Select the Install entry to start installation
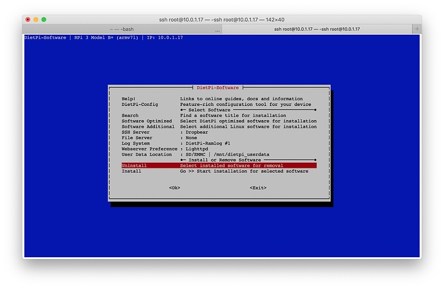Screen dimensions: 444x288 [219, 171]
